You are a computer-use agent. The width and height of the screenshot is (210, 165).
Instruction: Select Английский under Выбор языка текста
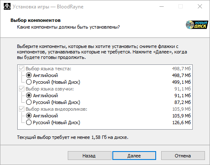point(29,75)
